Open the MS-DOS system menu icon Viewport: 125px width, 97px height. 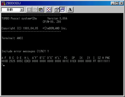tap(4, 3)
